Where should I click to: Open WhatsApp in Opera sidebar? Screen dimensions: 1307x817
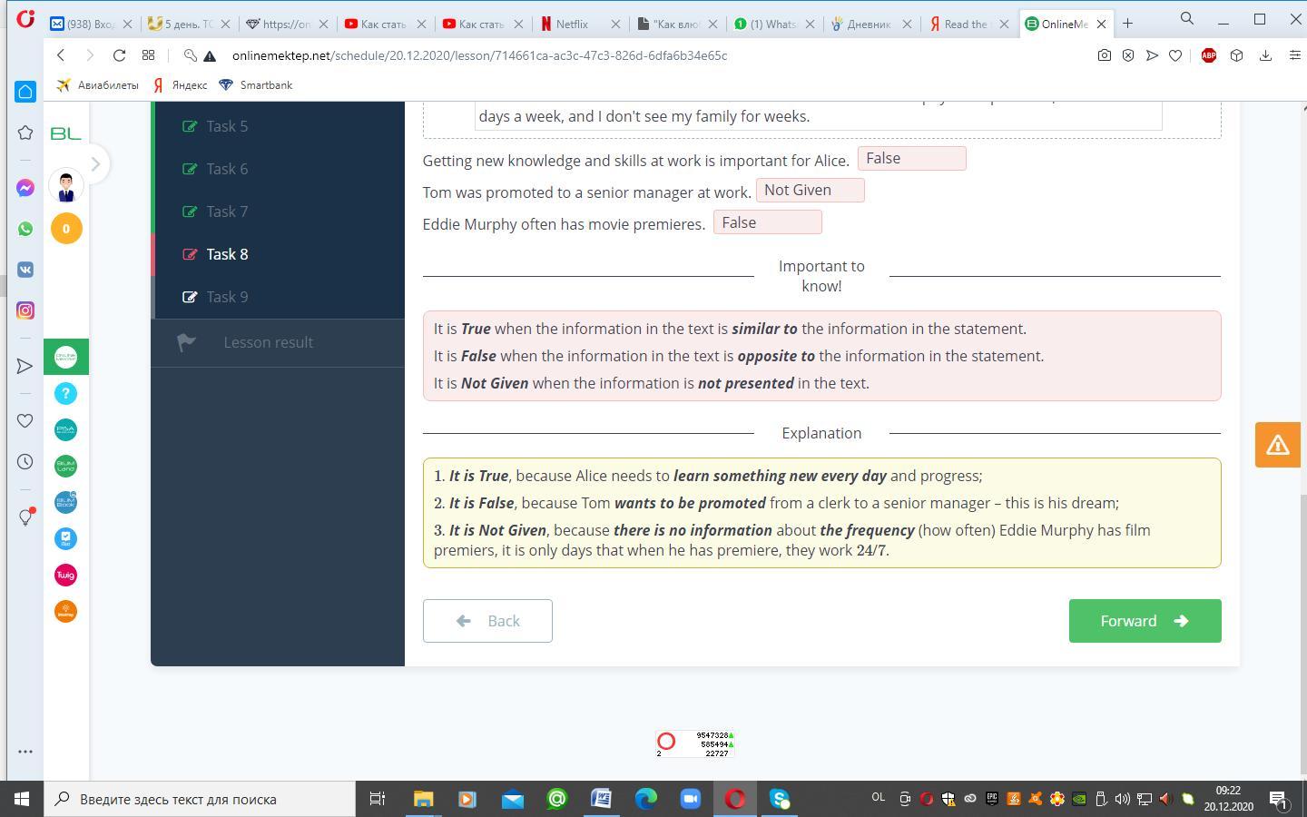click(x=25, y=229)
